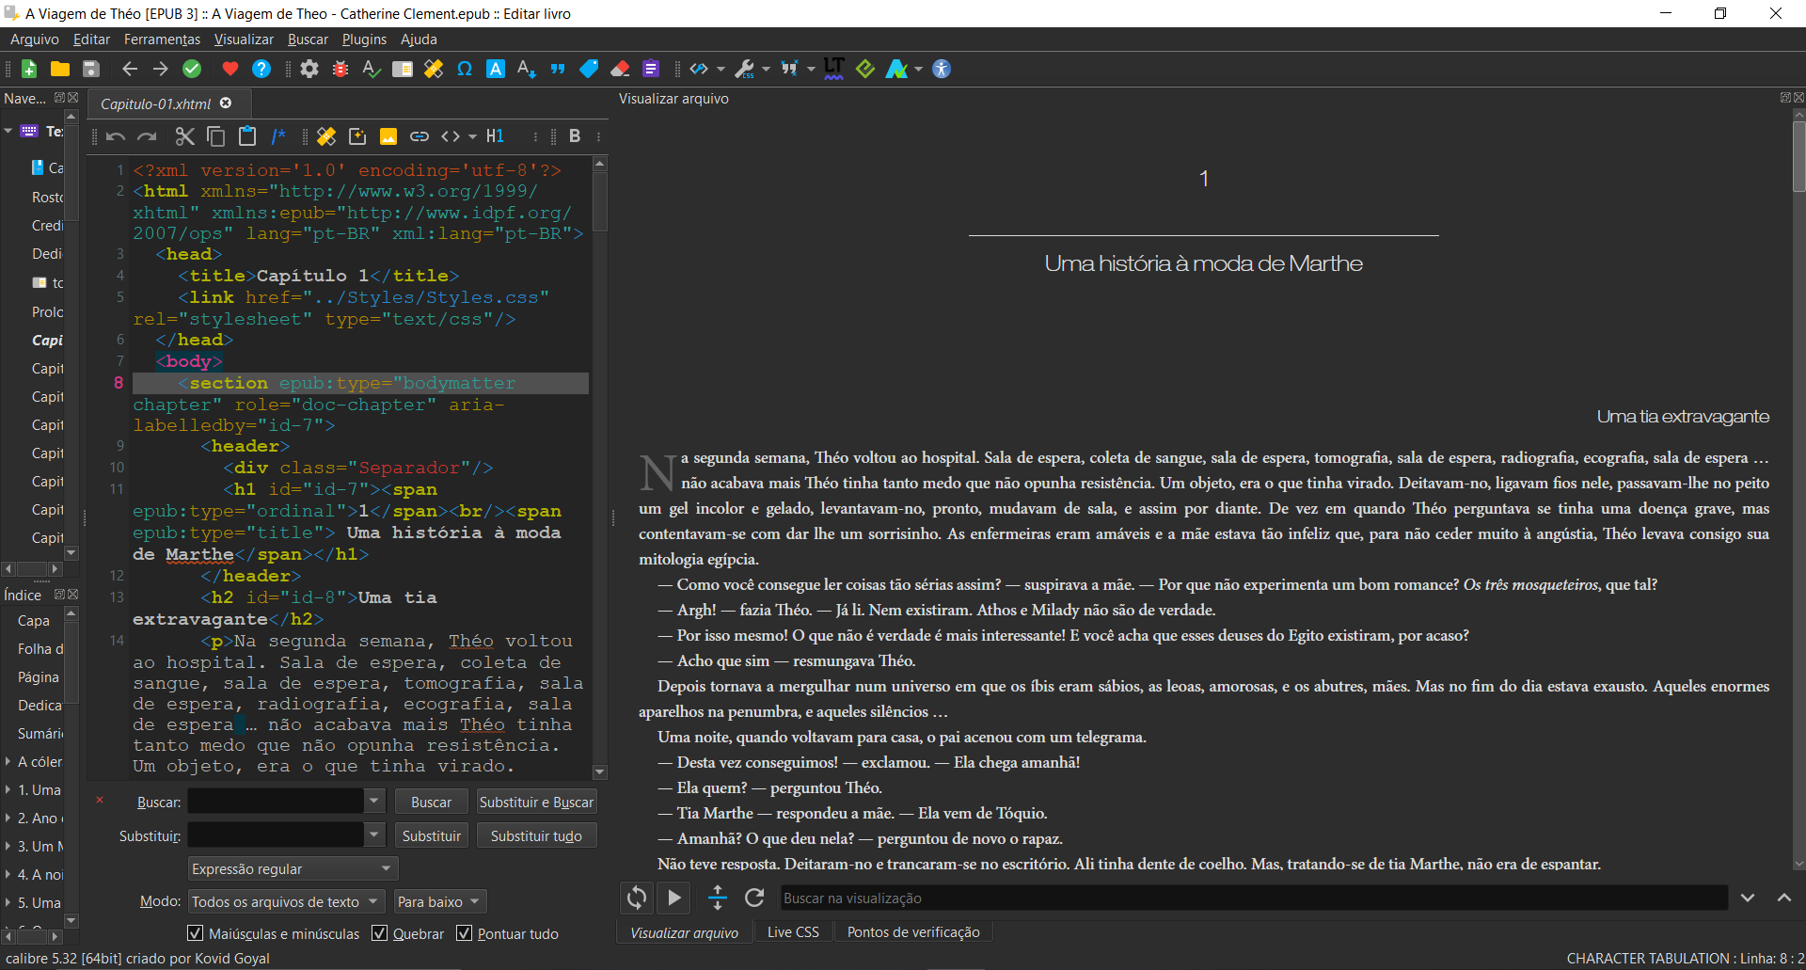Click the Omega special character icon
Image resolution: width=1806 pixels, height=970 pixels.
(x=465, y=69)
